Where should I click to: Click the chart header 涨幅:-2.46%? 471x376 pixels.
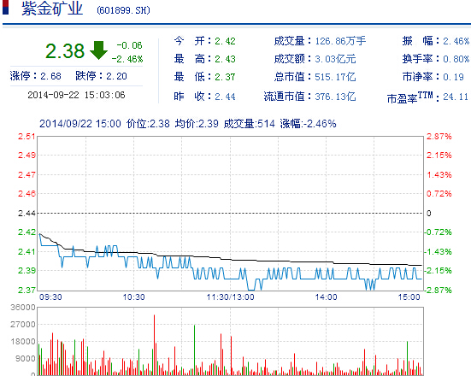(x=308, y=123)
